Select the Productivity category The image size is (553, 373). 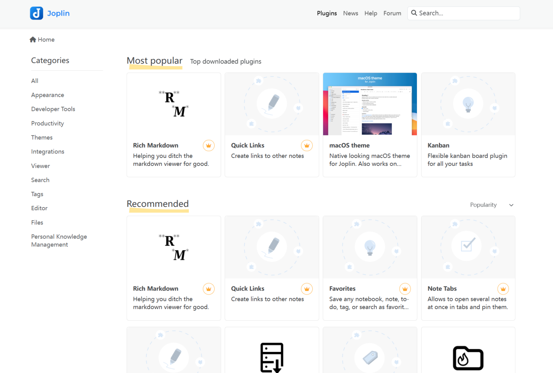pos(48,123)
